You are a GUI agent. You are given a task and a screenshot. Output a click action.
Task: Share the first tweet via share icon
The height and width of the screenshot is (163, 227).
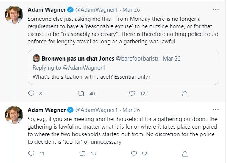point(185,93)
